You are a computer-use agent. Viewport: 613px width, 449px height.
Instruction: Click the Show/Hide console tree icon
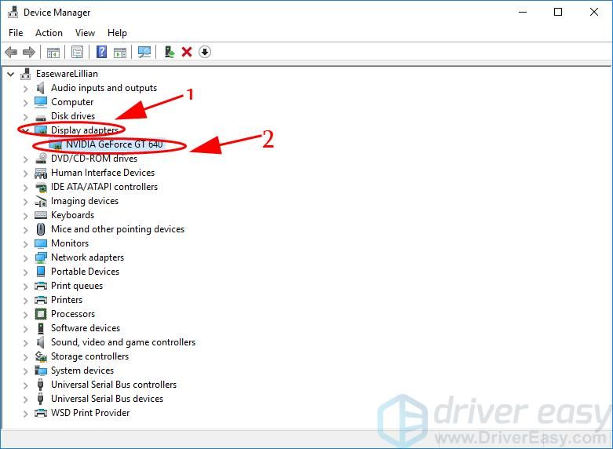[53, 53]
